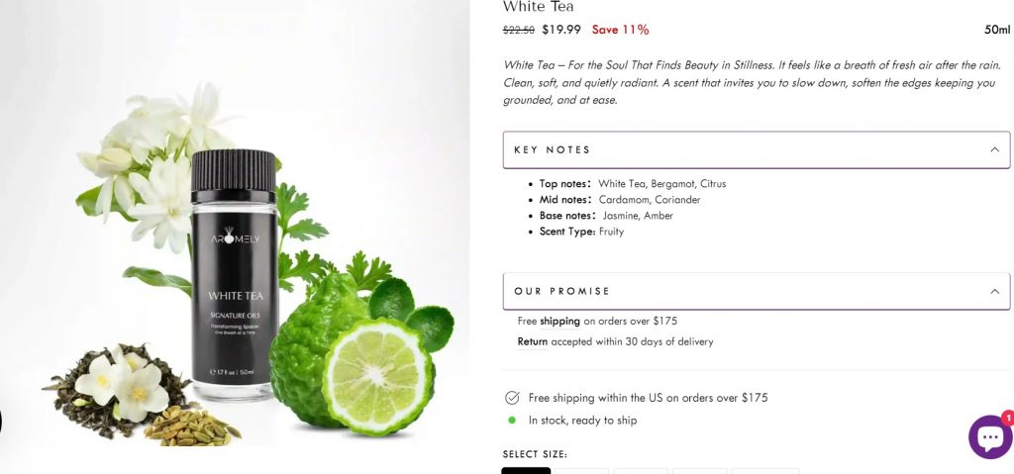Click the Save 11% label

tap(620, 30)
